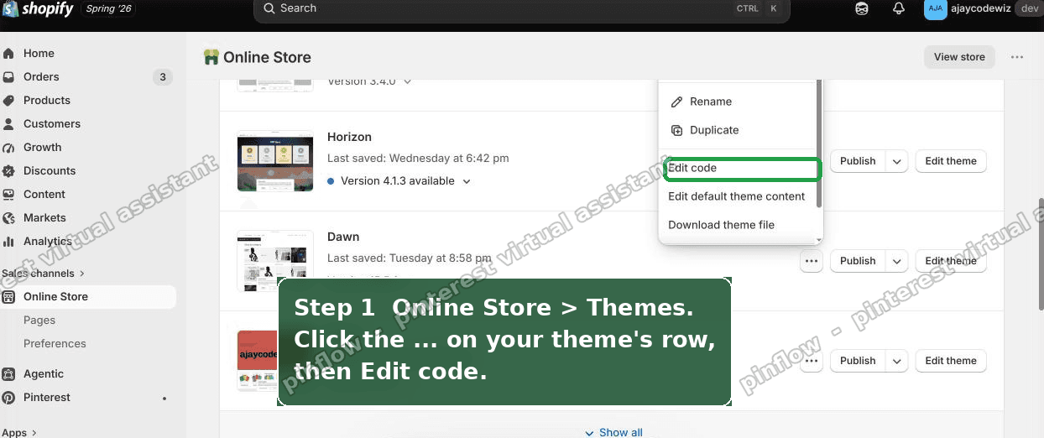Viewport: 1044px width, 438px height.
Task: Click the Growth icon in sidebar
Action: click(9, 147)
